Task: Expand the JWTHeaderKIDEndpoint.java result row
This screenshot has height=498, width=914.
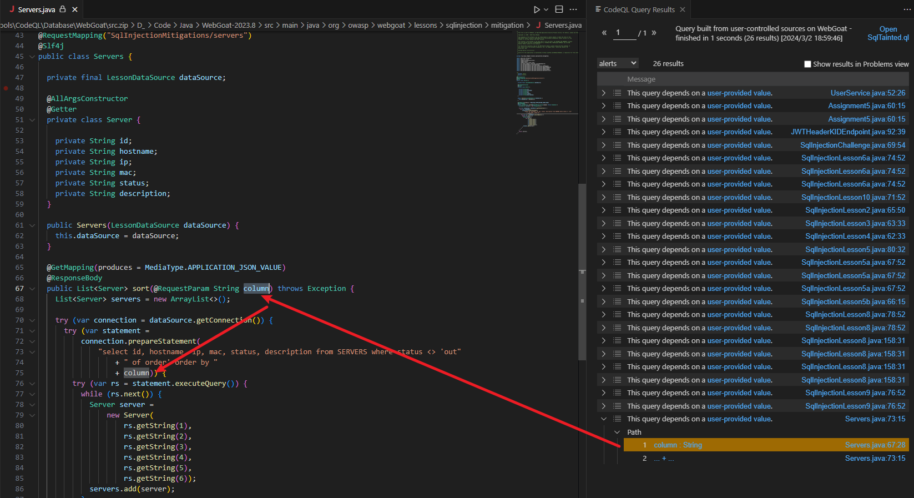Action: 604,132
